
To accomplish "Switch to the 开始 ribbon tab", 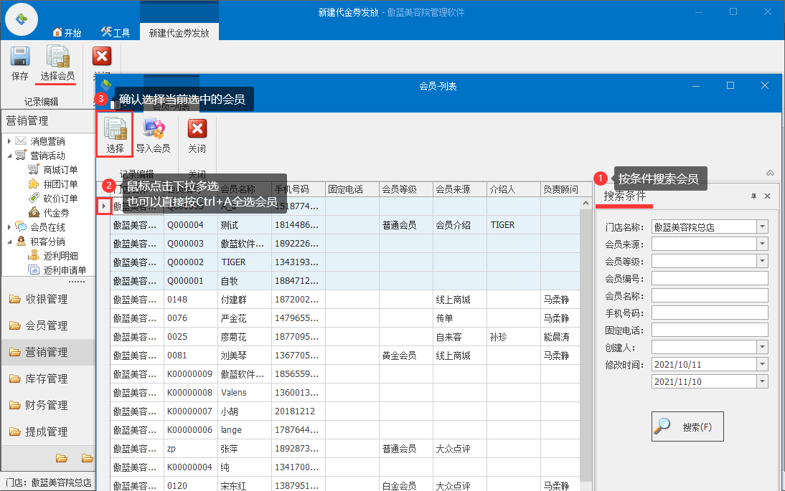I will tap(67, 33).
